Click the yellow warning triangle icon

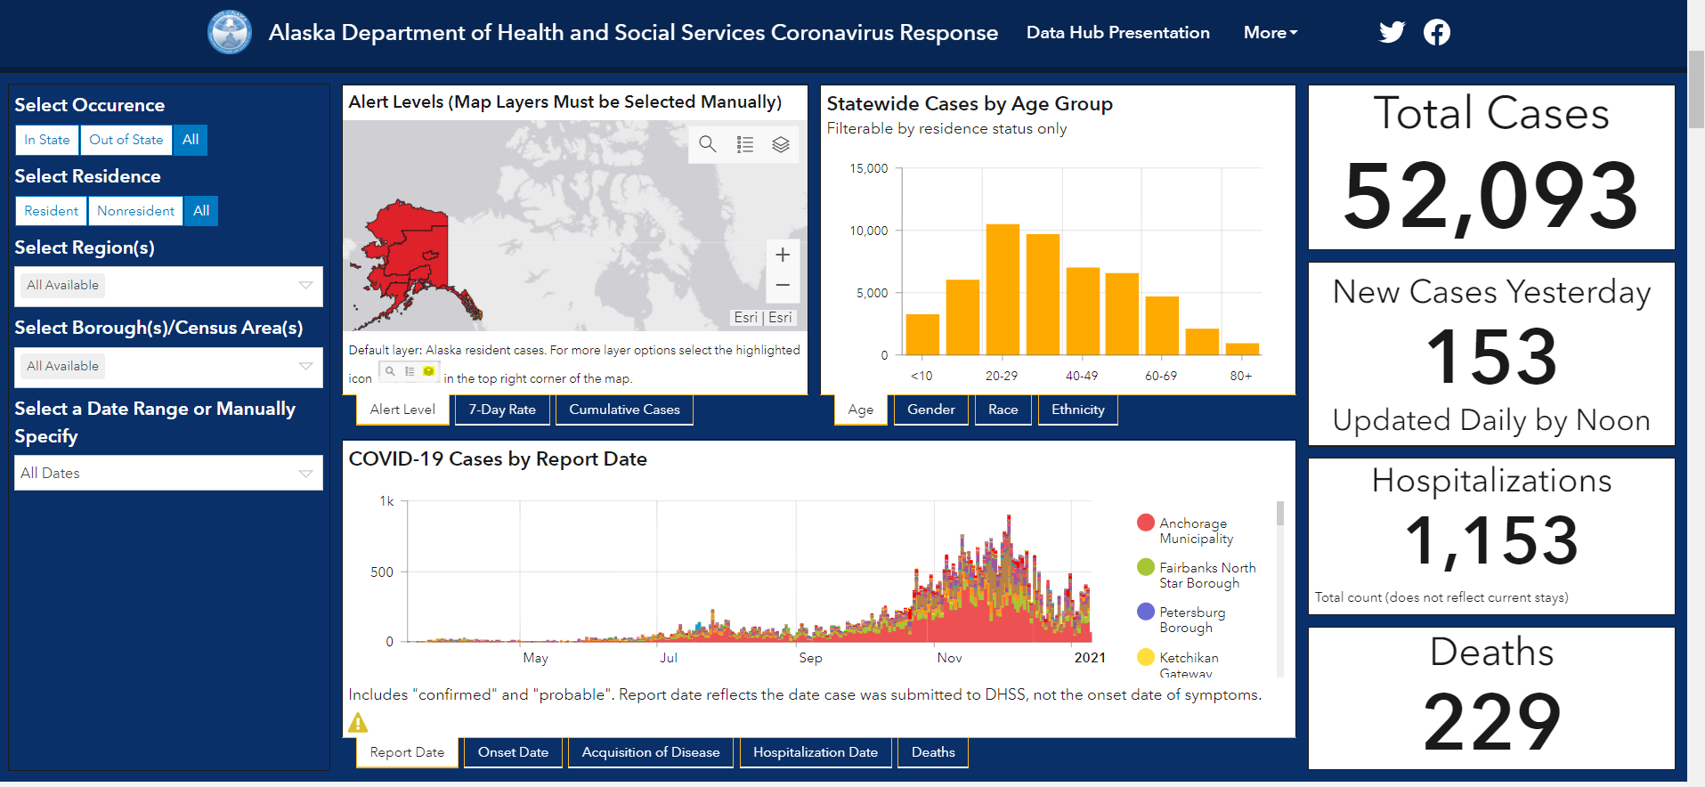tap(358, 722)
